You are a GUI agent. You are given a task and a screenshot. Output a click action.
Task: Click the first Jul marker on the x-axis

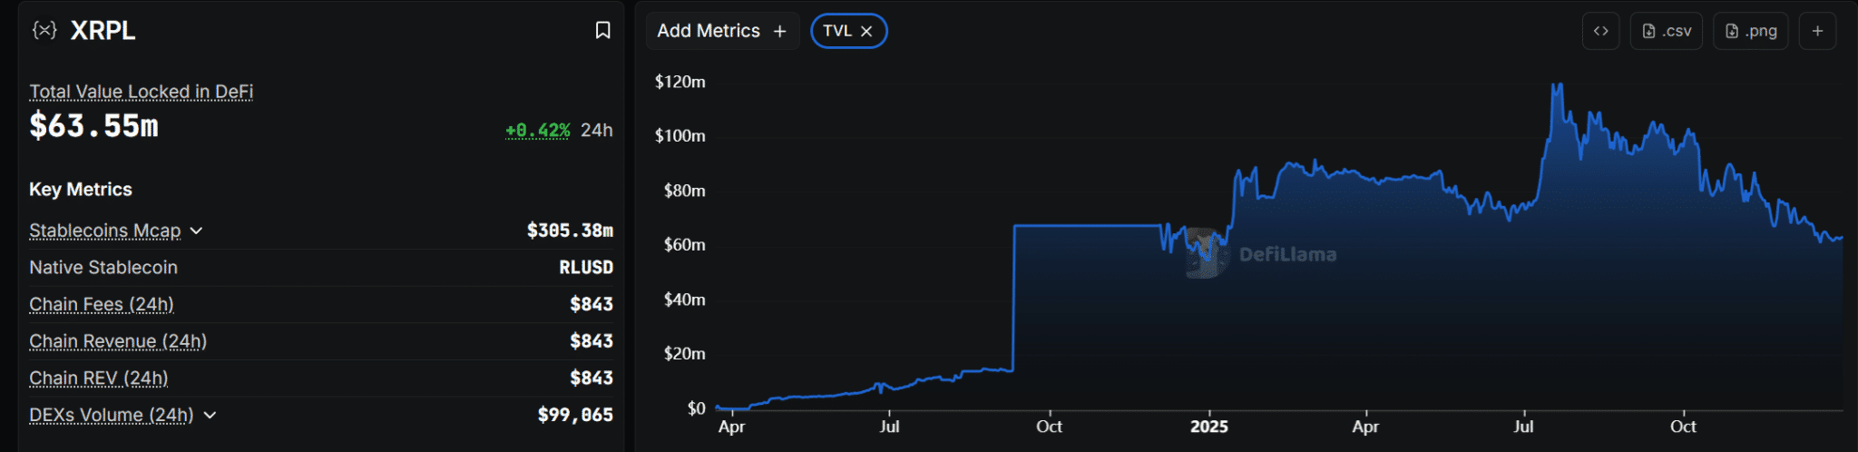click(889, 427)
